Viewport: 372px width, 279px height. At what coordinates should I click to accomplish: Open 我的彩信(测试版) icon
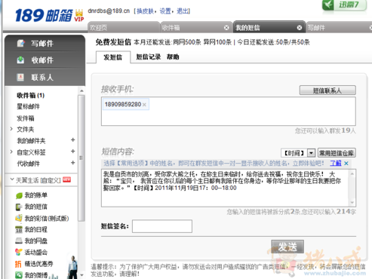[19, 218]
